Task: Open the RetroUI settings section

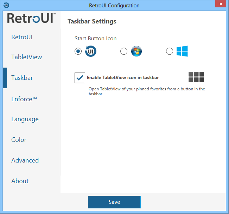Action: click(x=22, y=37)
